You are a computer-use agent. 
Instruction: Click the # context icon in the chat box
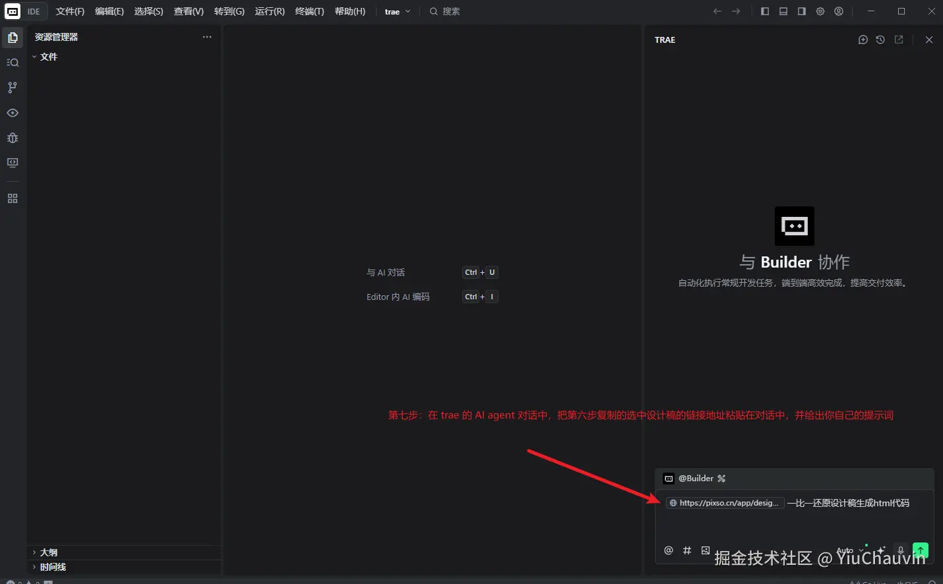pos(687,550)
